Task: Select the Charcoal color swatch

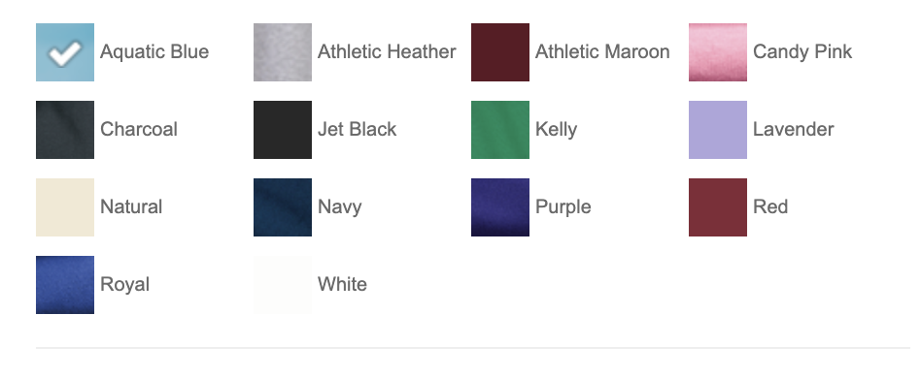Action: pyautogui.click(x=65, y=130)
